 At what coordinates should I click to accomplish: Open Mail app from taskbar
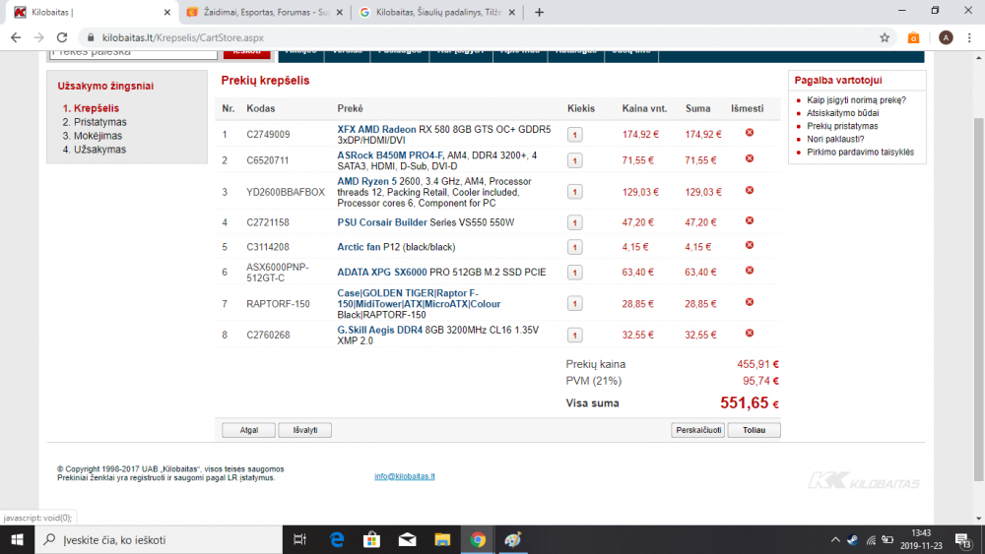tap(407, 539)
